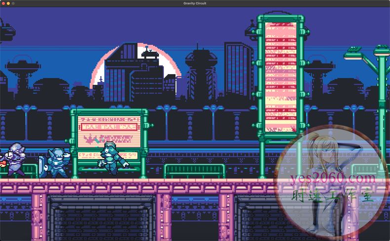
Task: Close the Gravity Circuit window
Action: [3, 3]
